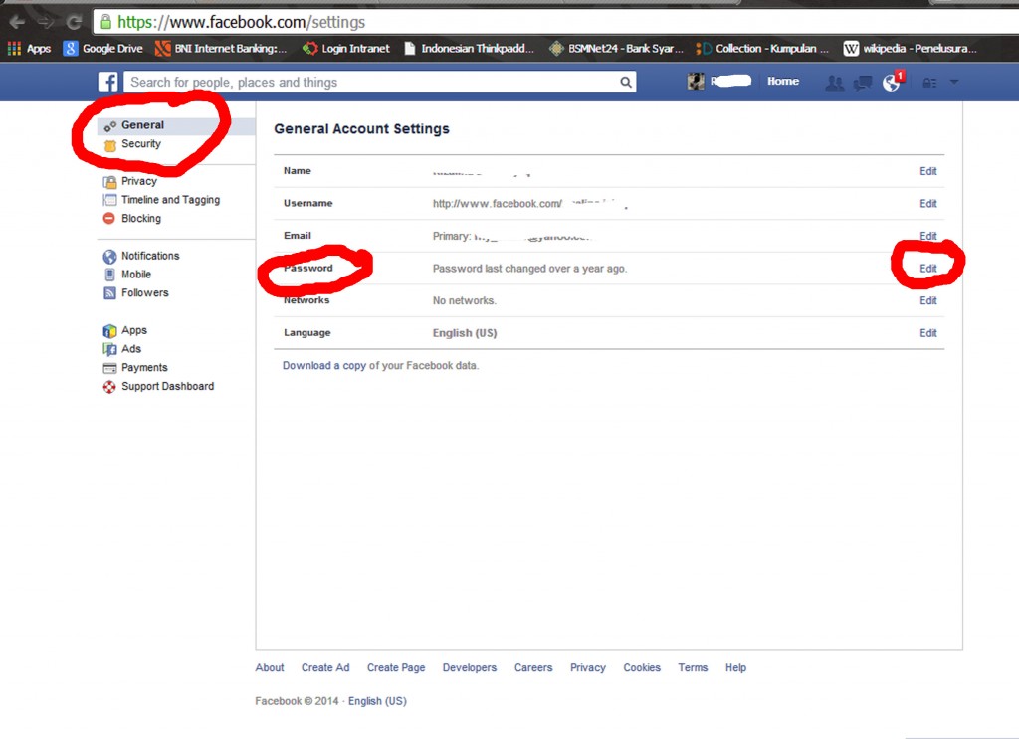Viewport: 1019px width, 739px height.
Task: Open Privacy footer link
Action: 587,667
